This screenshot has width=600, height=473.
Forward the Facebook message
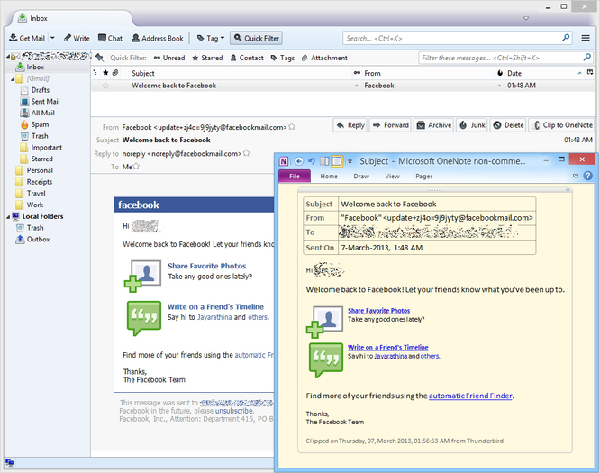point(390,125)
